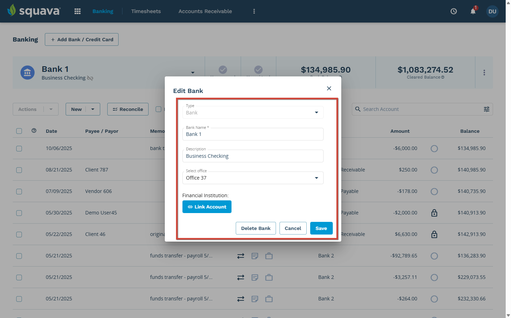This screenshot has height=318, width=511.
Task: Open search filter settings icon
Action: (487, 109)
